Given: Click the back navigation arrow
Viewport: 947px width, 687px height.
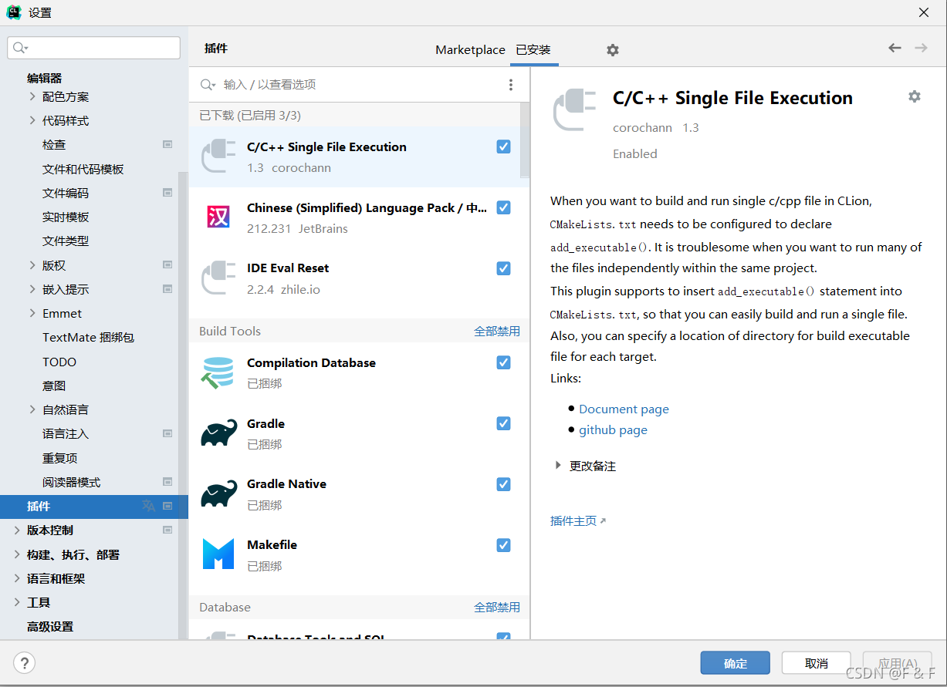Looking at the screenshot, I should click(x=895, y=48).
